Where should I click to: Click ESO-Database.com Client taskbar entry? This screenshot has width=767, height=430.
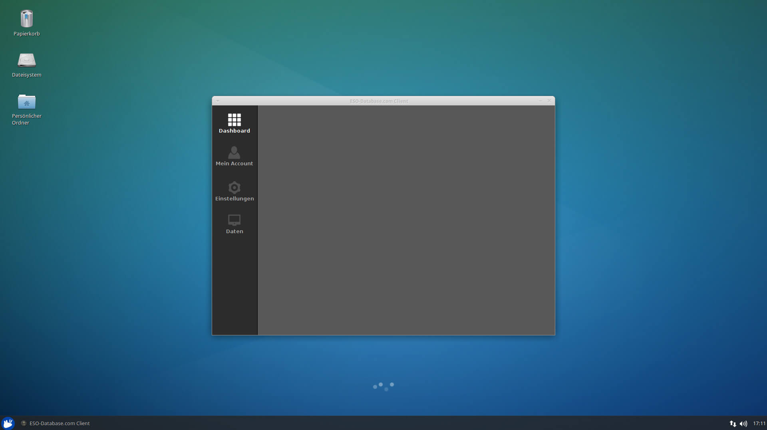[x=56, y=423]
